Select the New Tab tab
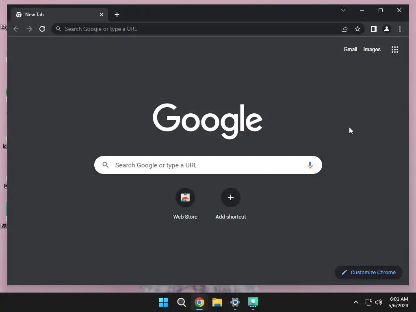 tap(59, 15)
